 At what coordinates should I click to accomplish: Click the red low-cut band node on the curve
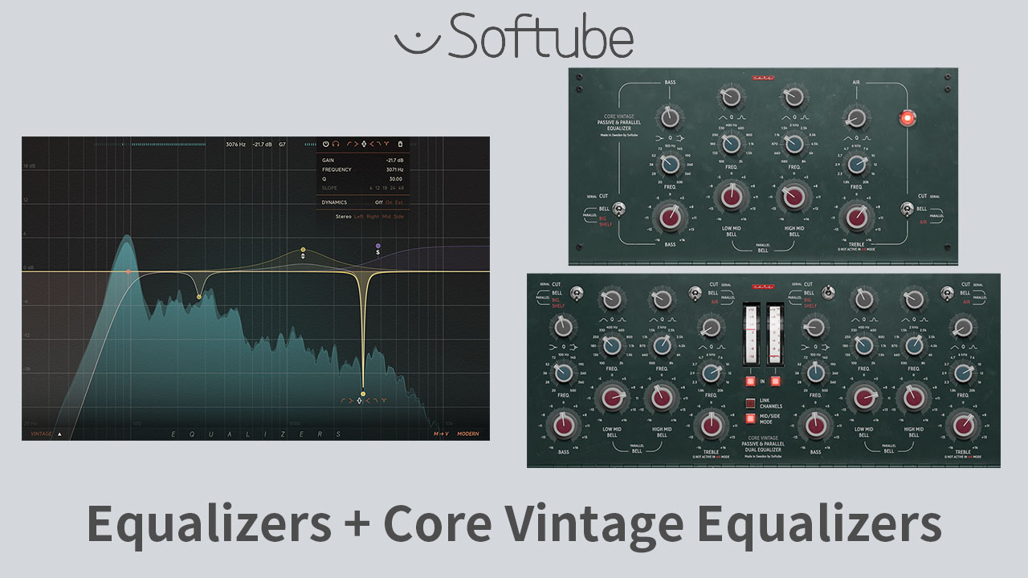coord(128,272)
